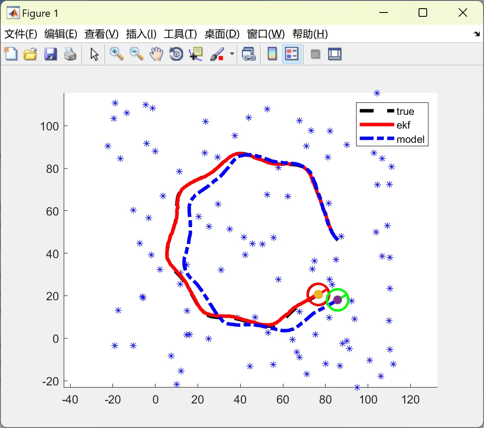Insert a colorbar with the toolbar icon
Image resolution: width=484 pixels, height=428 pixels.
[x=272, y=54]
